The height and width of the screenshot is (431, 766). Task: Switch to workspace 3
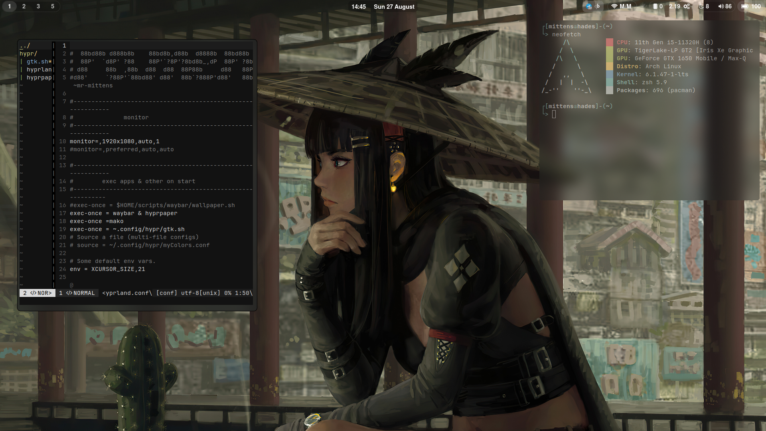click(x=38, y=6)
